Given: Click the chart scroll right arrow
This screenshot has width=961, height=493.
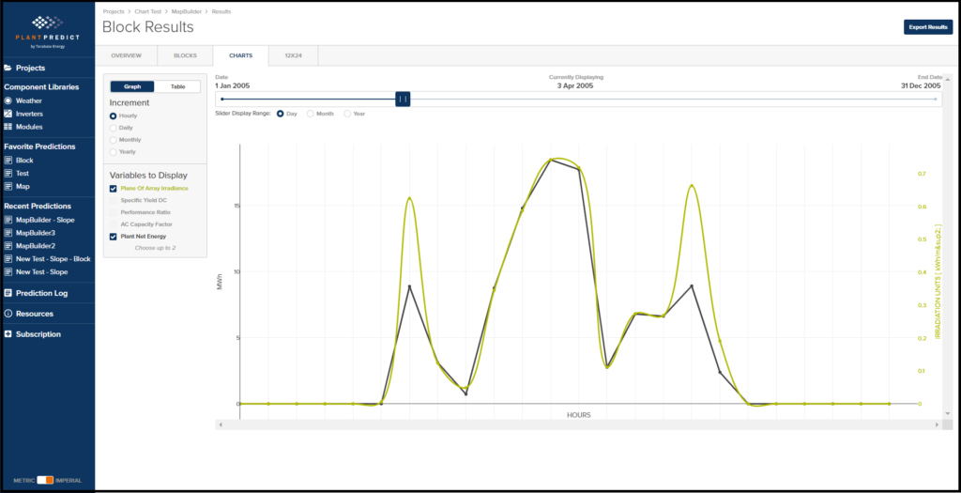Looking at the screenshot, I should pos(937,424).
